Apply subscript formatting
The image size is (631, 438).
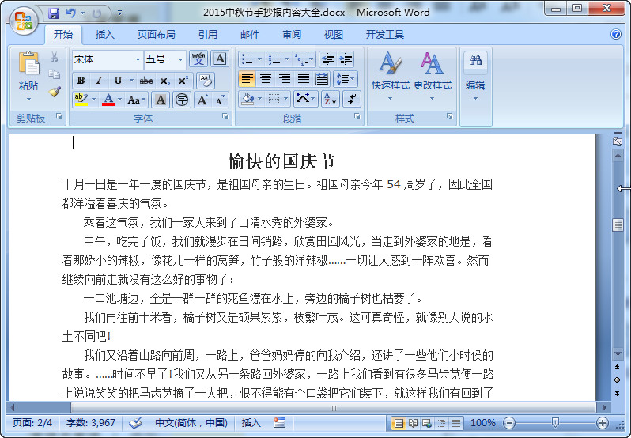(x=165, y=81)
